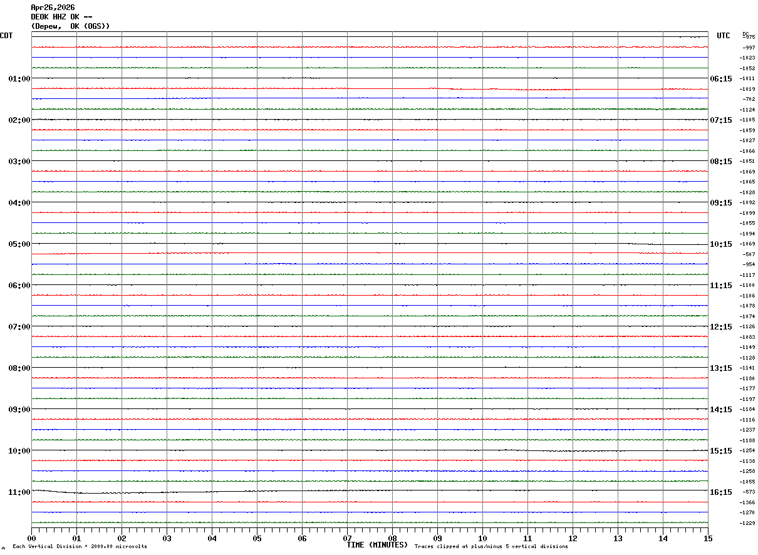Select the DC offset value -954
Image resolution: width=758 pixels, height=555 pixels.
pyautogui.click(x=748, y=265)
